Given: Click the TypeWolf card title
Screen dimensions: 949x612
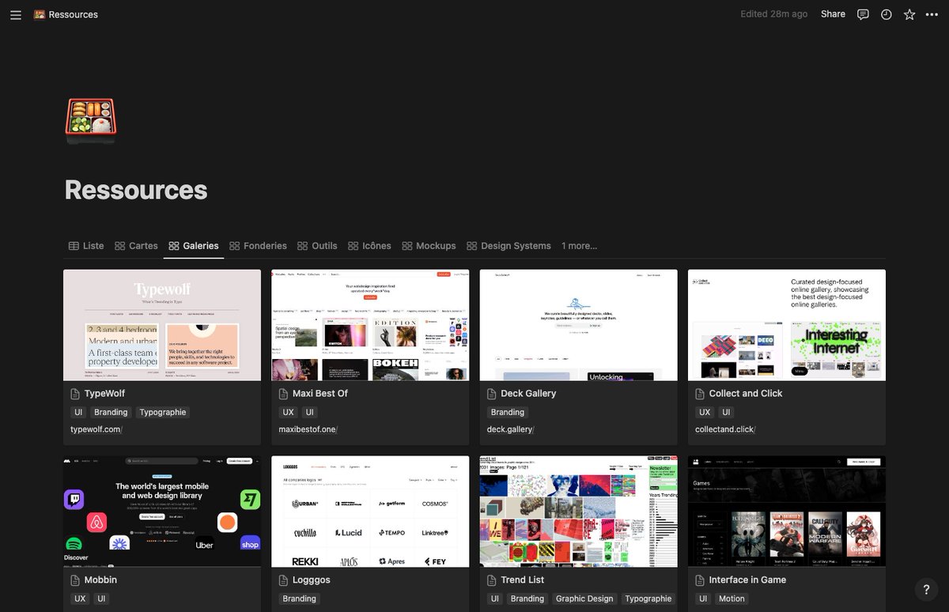Looking at the screenshot, I should click(104, 393).
